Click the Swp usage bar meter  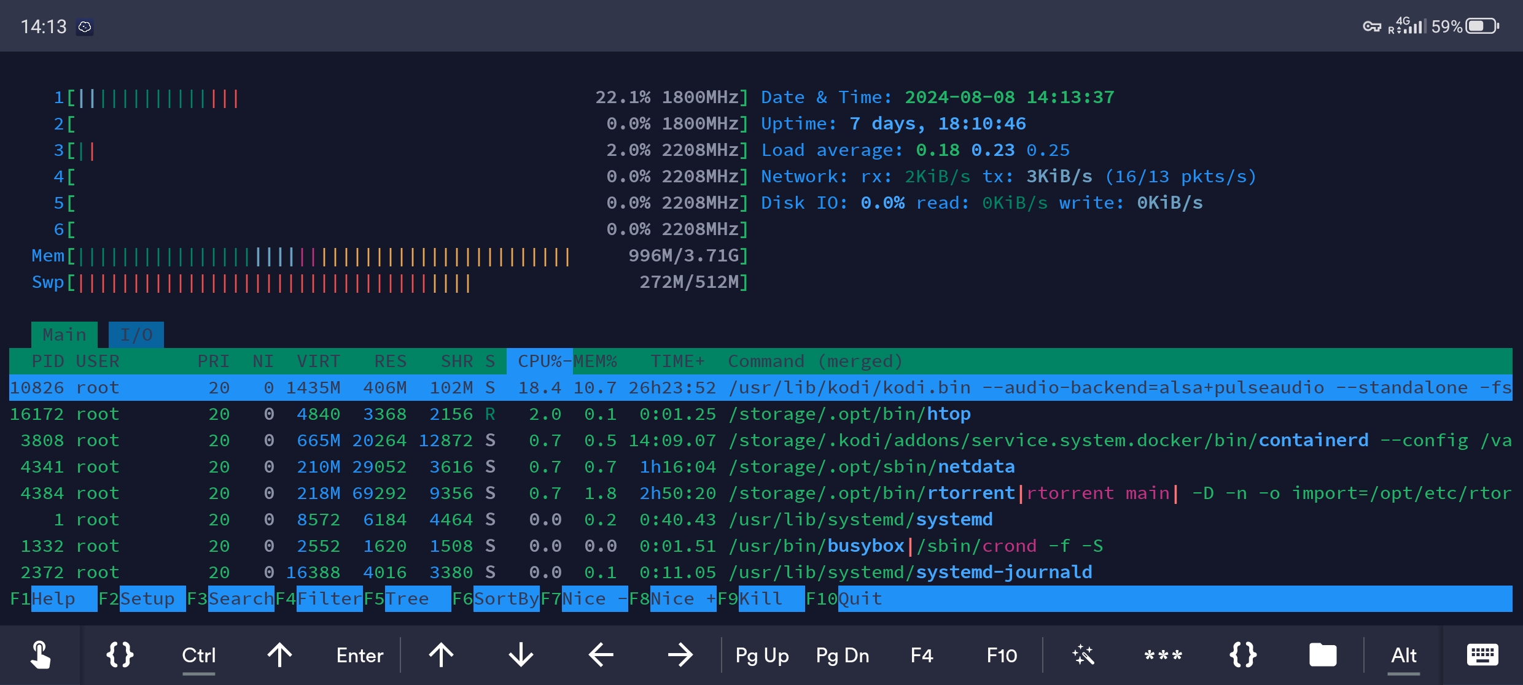click(390, 282)
